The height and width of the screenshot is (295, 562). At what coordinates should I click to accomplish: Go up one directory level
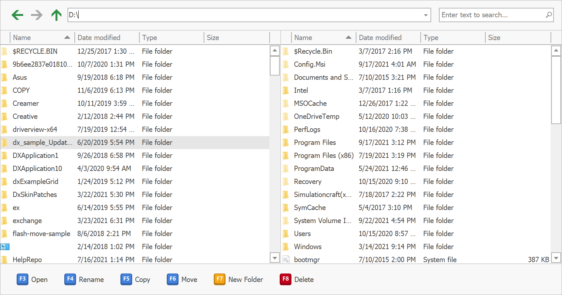coord(56,15)
